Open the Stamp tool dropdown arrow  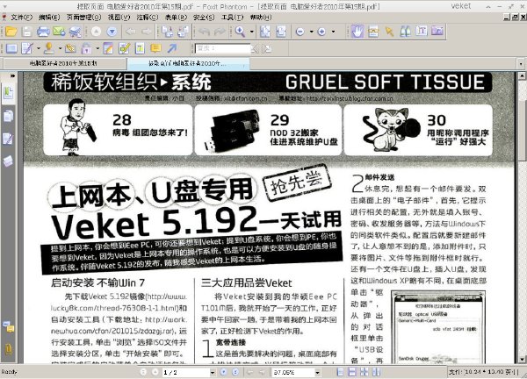point(60,48)
